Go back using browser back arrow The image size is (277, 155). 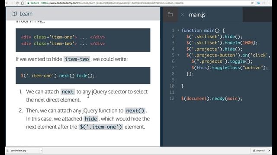pyautogui.click(x=7, y=3)
